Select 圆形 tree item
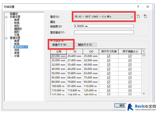Image resolution: width=159 pixels, height=113 pixels. 17,32
